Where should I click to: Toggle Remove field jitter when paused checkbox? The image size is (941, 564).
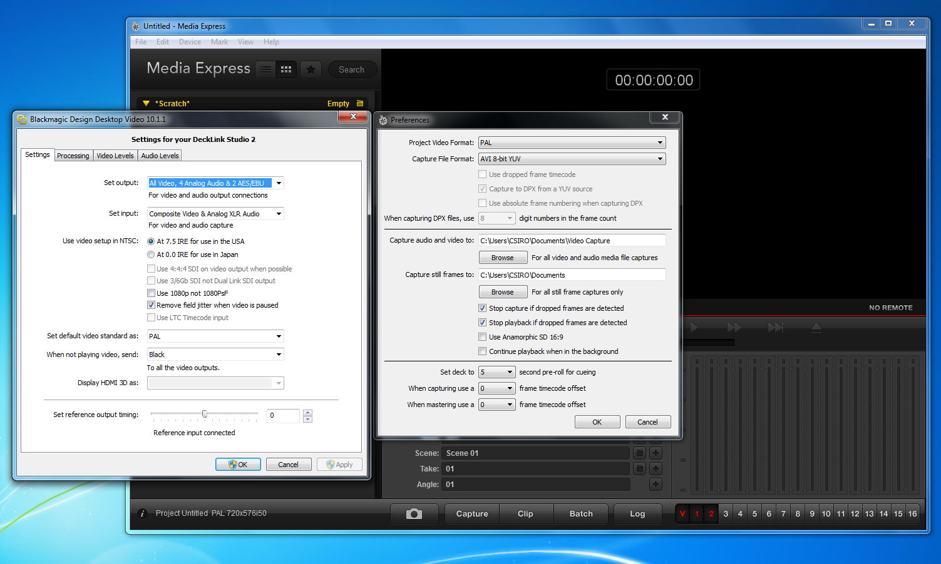point(151,305)
